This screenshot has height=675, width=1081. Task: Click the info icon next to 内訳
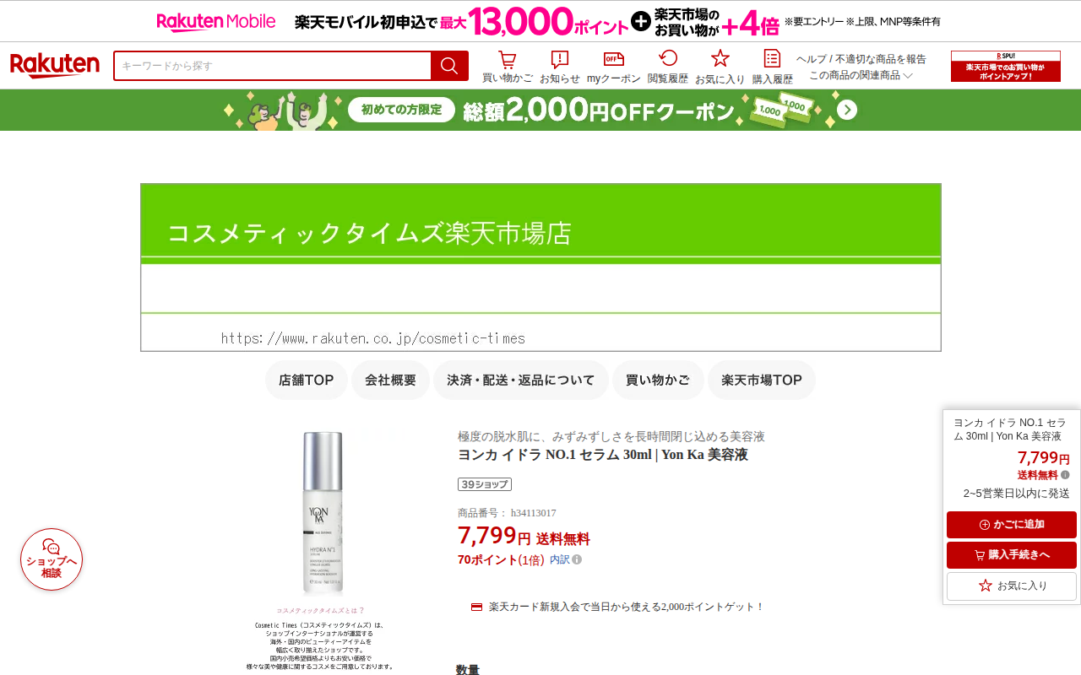(x=577, y=559)
